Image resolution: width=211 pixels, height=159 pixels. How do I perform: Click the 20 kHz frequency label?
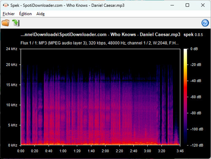[x=11, y=65]
